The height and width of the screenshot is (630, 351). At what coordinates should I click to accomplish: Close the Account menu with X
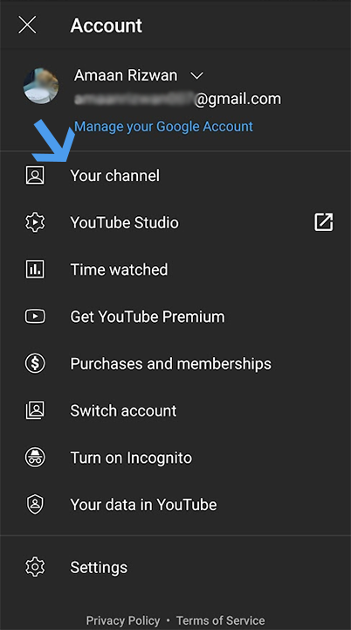pyautogui.click(x=27, y=25)
